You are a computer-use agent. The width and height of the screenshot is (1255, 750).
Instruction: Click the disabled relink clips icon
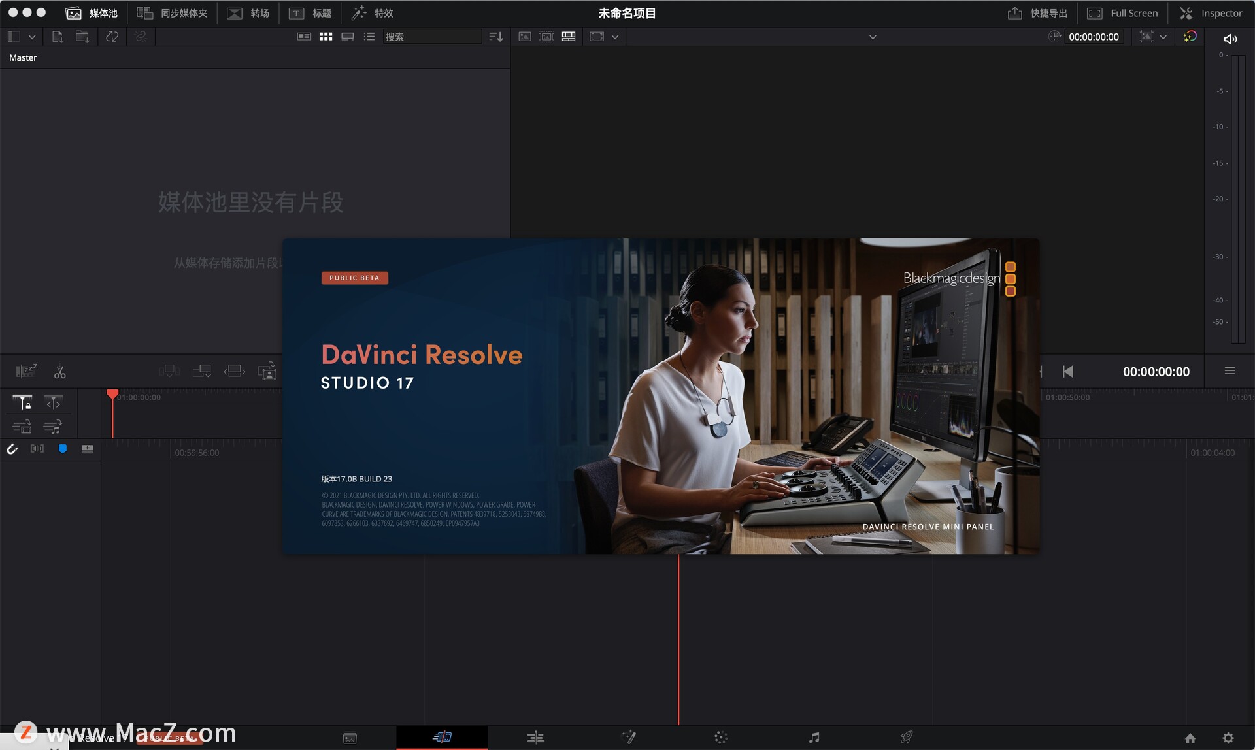tap(141, 37)
